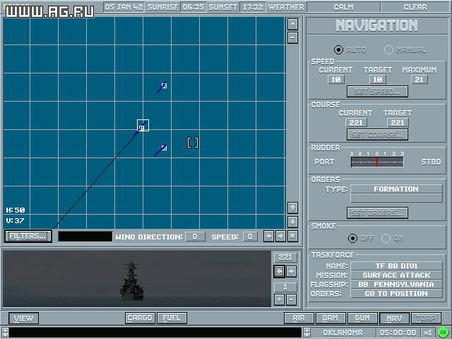452x339 pixels.
Task: Open the TORP screen tab
Action: click(426, 319)
